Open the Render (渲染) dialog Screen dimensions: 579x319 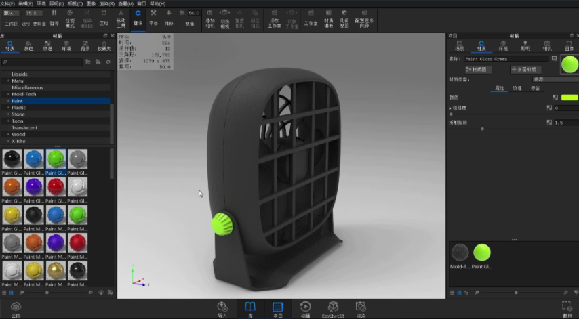point(361,310)
